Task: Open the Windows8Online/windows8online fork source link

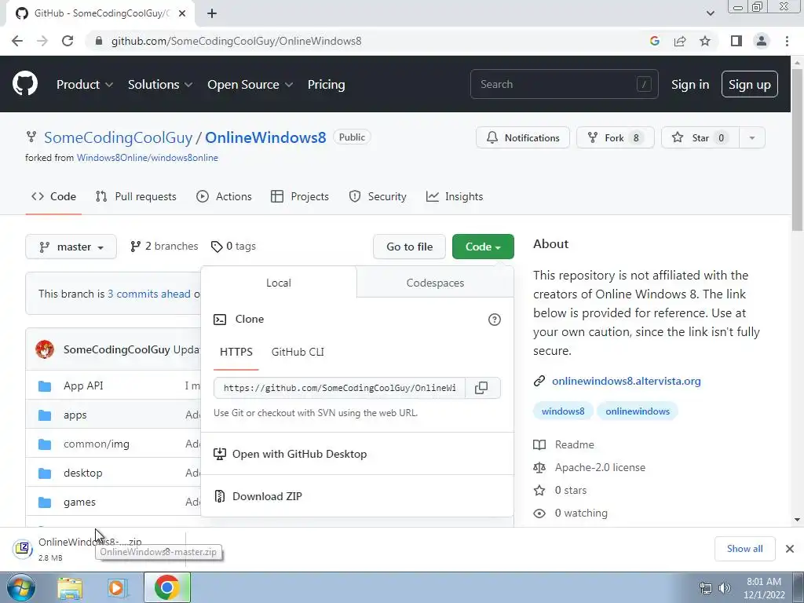Action: [147, 158]
